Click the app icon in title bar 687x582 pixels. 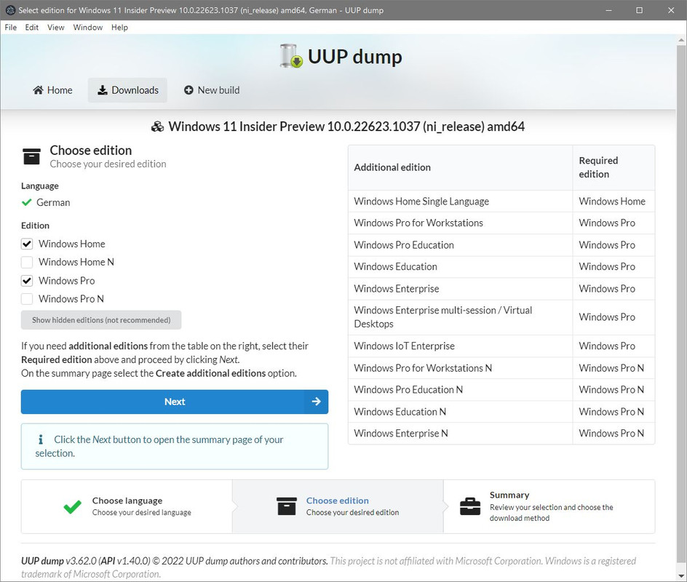10,10
